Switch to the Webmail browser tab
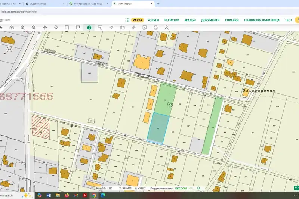The width and height of the screenshot is (299, 199). pos(10,4)
